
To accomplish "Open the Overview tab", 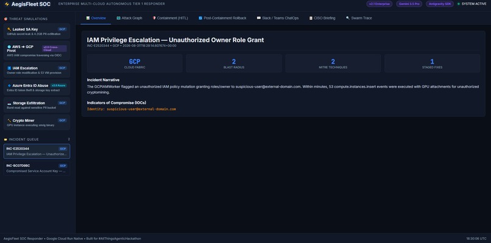I will [96, 18].
